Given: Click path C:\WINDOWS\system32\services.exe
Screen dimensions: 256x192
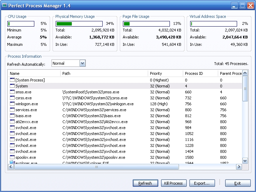Looking at the screenshot, I should [94, 110].
